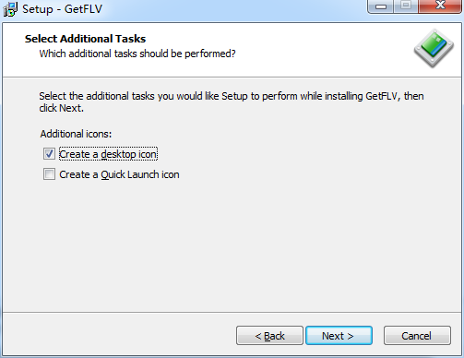This screenshot has height=358, width=464.
Task: Click the 'Create a desktop icon' label text
Action: click(x=108, y=154)
